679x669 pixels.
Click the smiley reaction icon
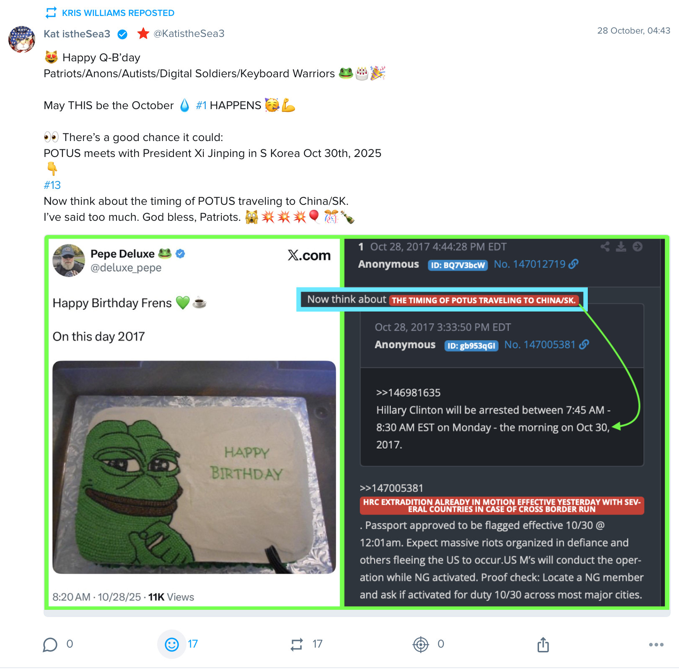(x=172, y=644)
